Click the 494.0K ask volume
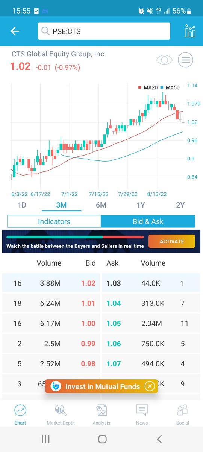 coord(153,363)
